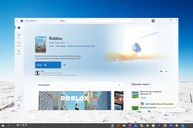Image resolution: width=193 pixels, height=128 pixels.
Task: Open the Action & adventure category link
Action: [75, 46]
